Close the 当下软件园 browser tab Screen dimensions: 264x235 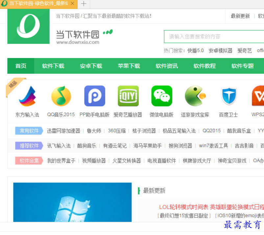tap(72, 3)
